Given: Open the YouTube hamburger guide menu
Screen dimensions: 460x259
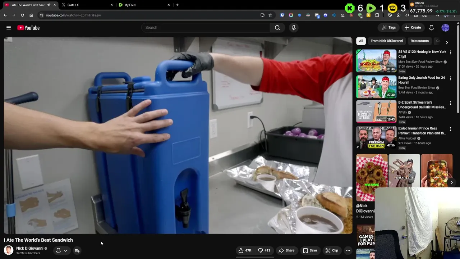Looking at the screenshot, I should (9, 28).
